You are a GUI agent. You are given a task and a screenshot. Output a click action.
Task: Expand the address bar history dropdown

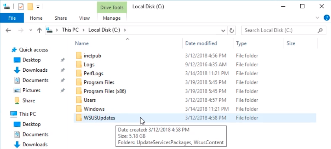click(x=223, y=31)
